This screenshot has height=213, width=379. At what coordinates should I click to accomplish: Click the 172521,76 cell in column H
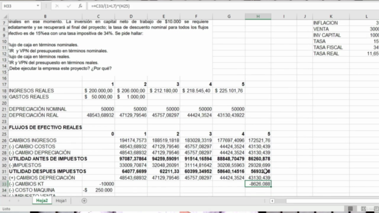[258, 141]
